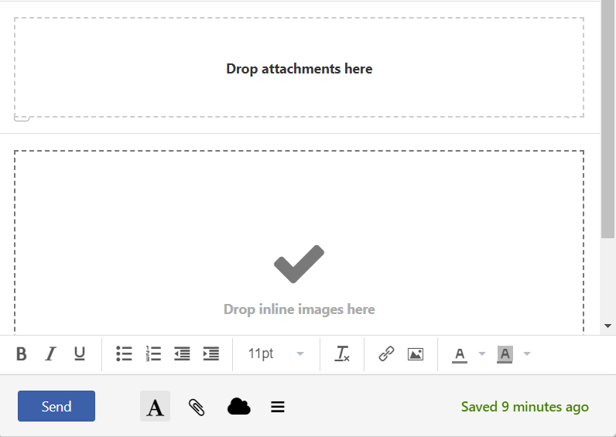Toggle bold formatting

click(x=22, y=354)
